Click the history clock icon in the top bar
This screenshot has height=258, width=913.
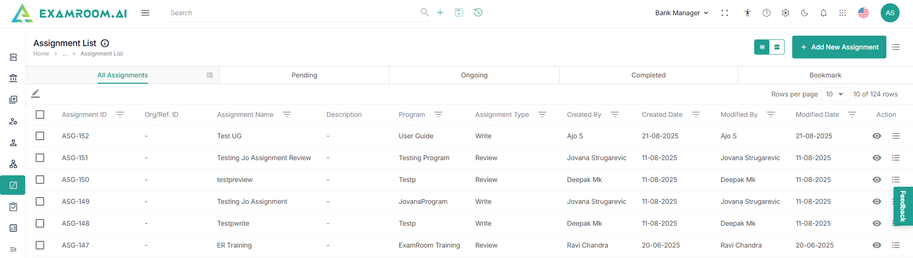pyautogui.click(x=478, y=12)
